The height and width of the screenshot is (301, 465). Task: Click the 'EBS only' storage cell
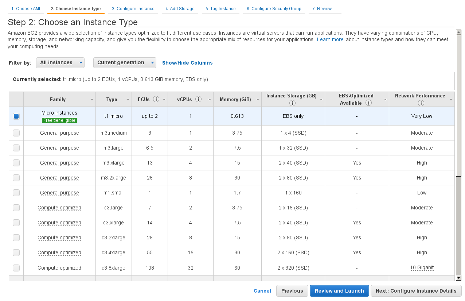pyautogui.click(x=293, y=116)
